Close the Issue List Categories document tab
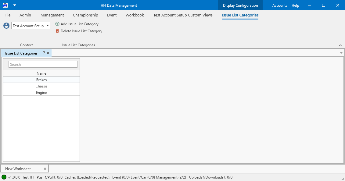The image size is (345, 181). click(48, 53)
